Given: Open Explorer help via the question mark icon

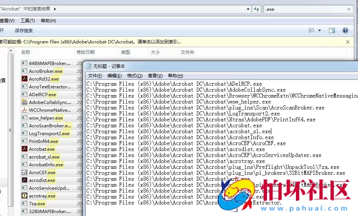Looking at the screenshot, I should click(345, 30).
